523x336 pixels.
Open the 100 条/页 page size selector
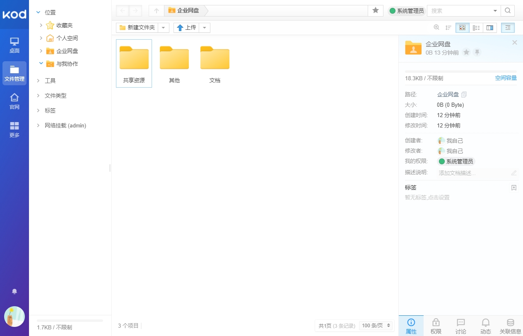[x=376, y=326]
